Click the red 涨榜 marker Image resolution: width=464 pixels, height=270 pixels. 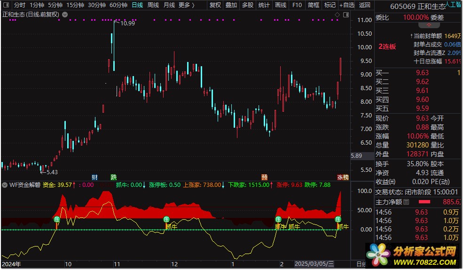click(343, 177)
